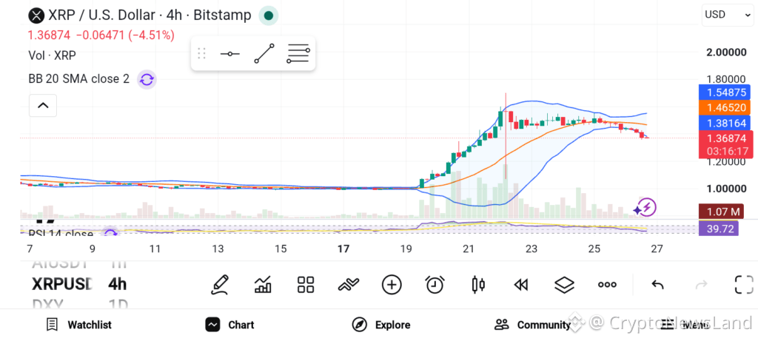This screenshot has width=758, height=341.
Task: Open the three-dots more options icon
Action: tap(607, 285)
